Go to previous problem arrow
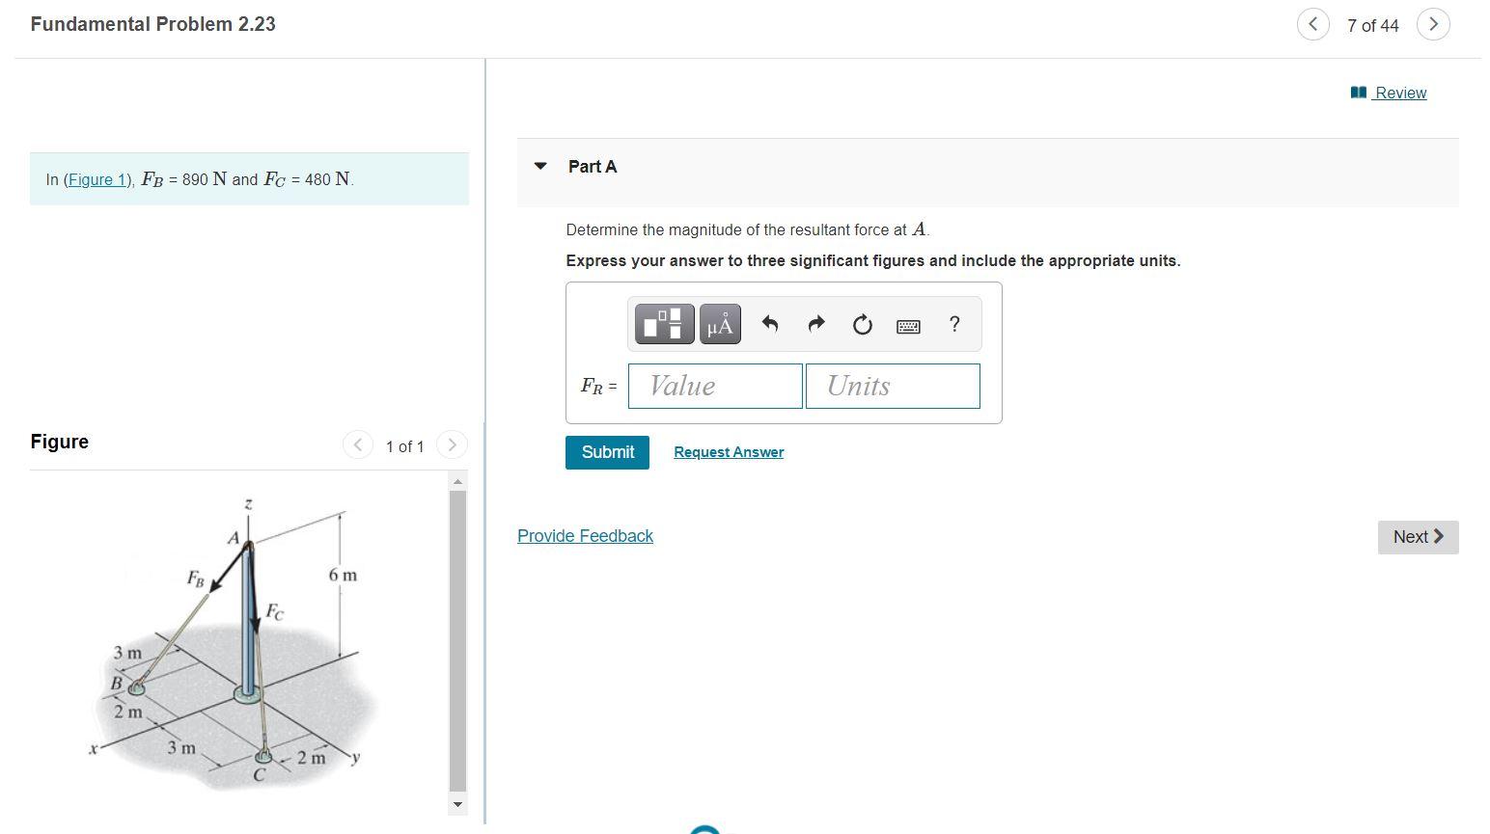This screenshot has height=834, width=1490. coord(1312,24)
